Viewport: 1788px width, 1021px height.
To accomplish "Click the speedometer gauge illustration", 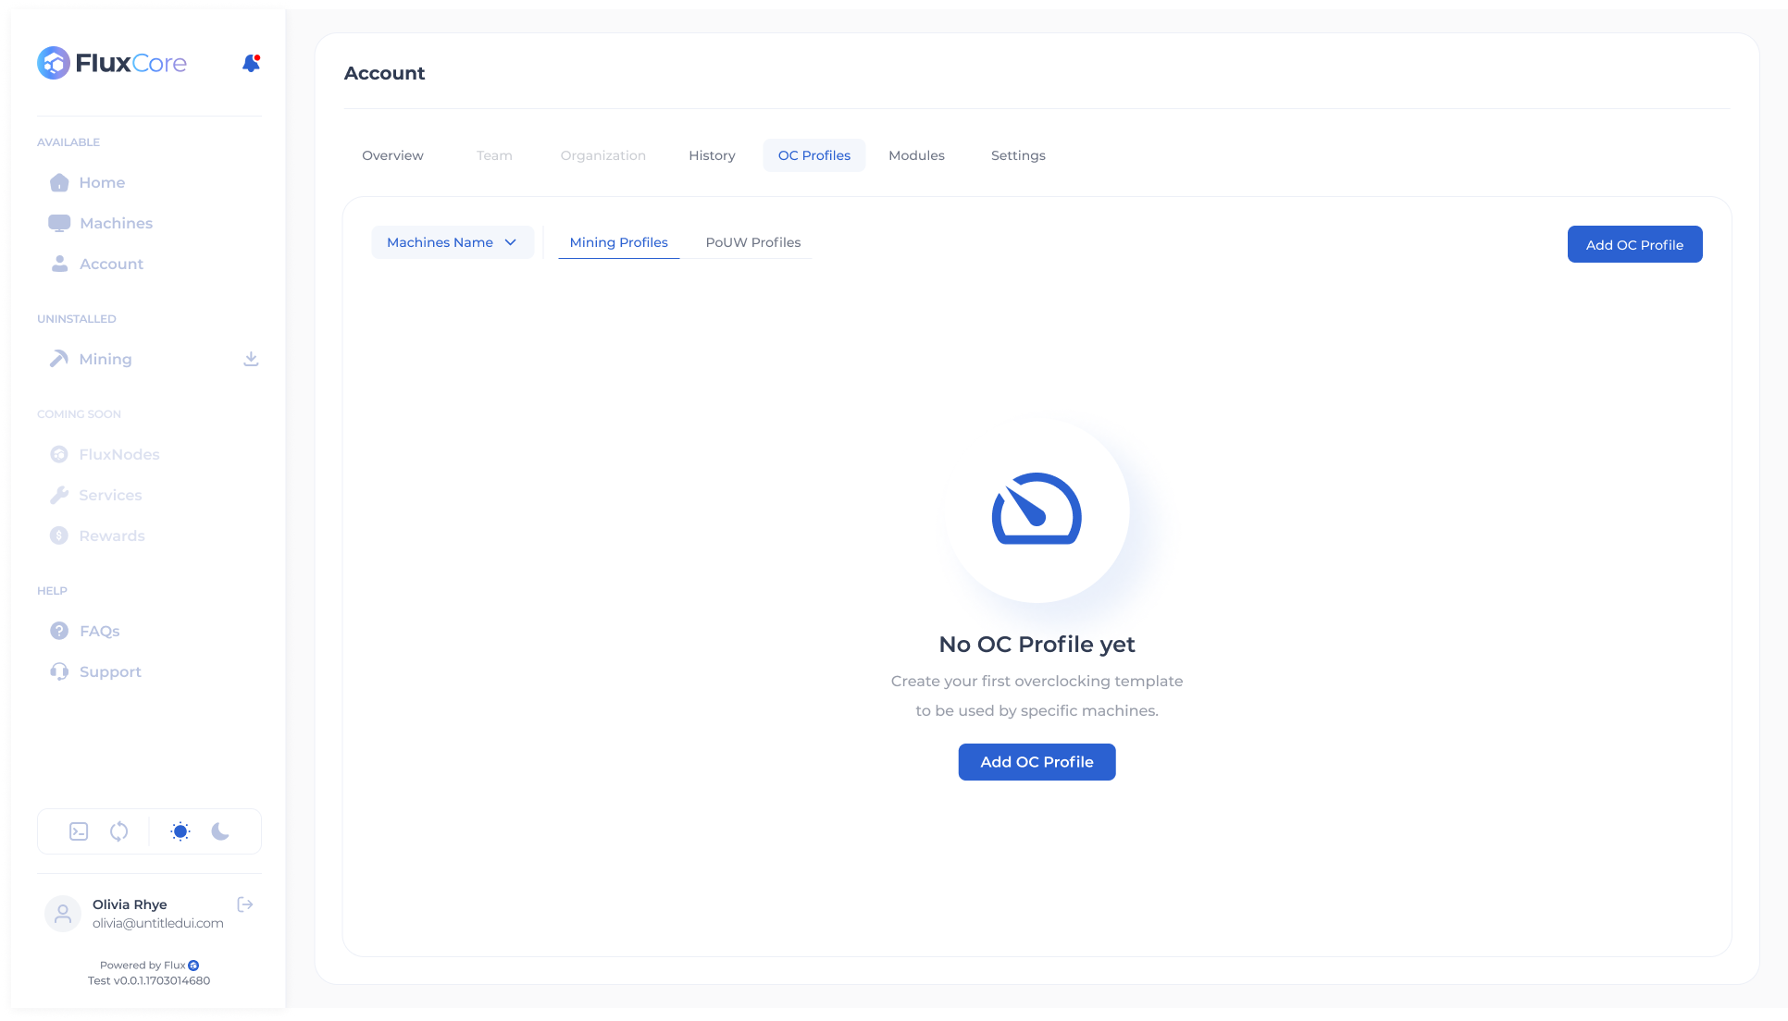I will coord(1037,510).
